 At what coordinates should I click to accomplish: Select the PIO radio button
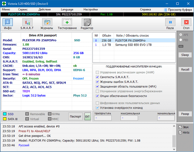tap(181, 40)
